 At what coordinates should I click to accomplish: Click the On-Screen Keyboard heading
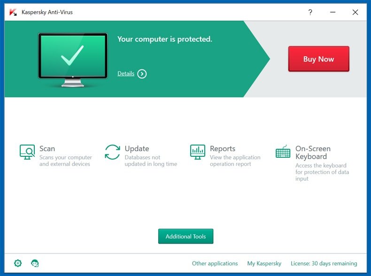tap(313, 153)
